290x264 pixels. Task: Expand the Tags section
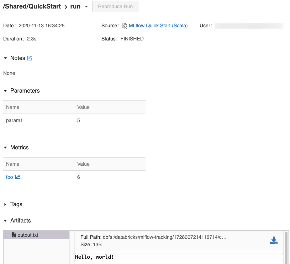point(5,204)
